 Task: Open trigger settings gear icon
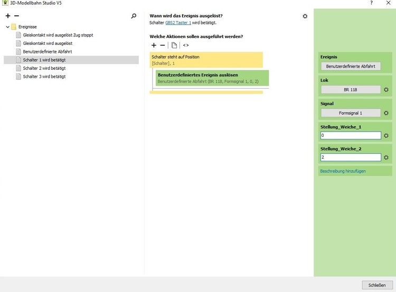[305, 16]
